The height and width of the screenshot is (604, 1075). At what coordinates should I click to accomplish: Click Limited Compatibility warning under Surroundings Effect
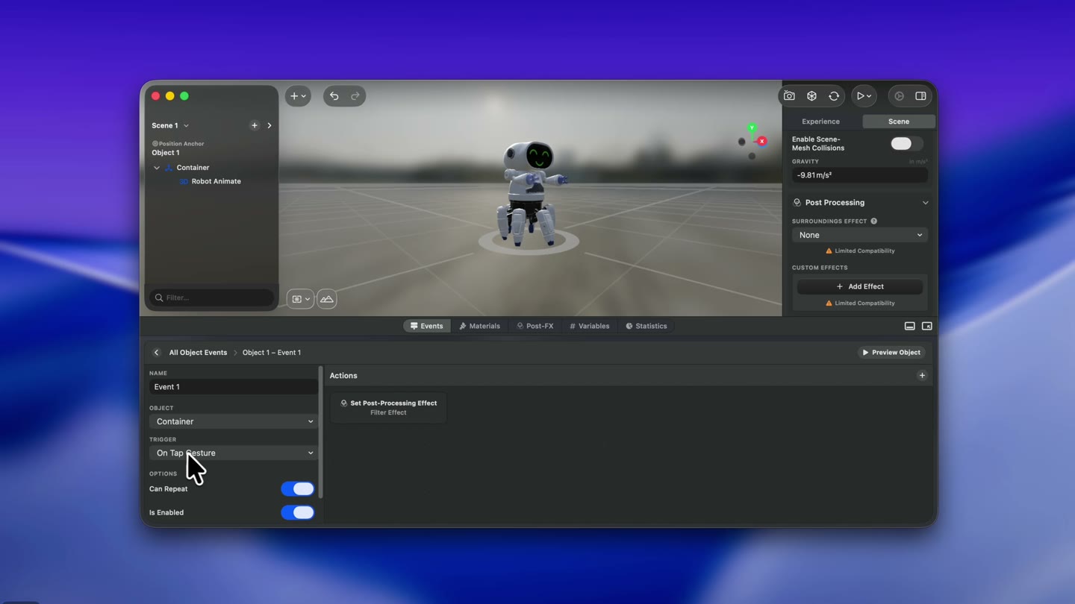tap(859, 251)
